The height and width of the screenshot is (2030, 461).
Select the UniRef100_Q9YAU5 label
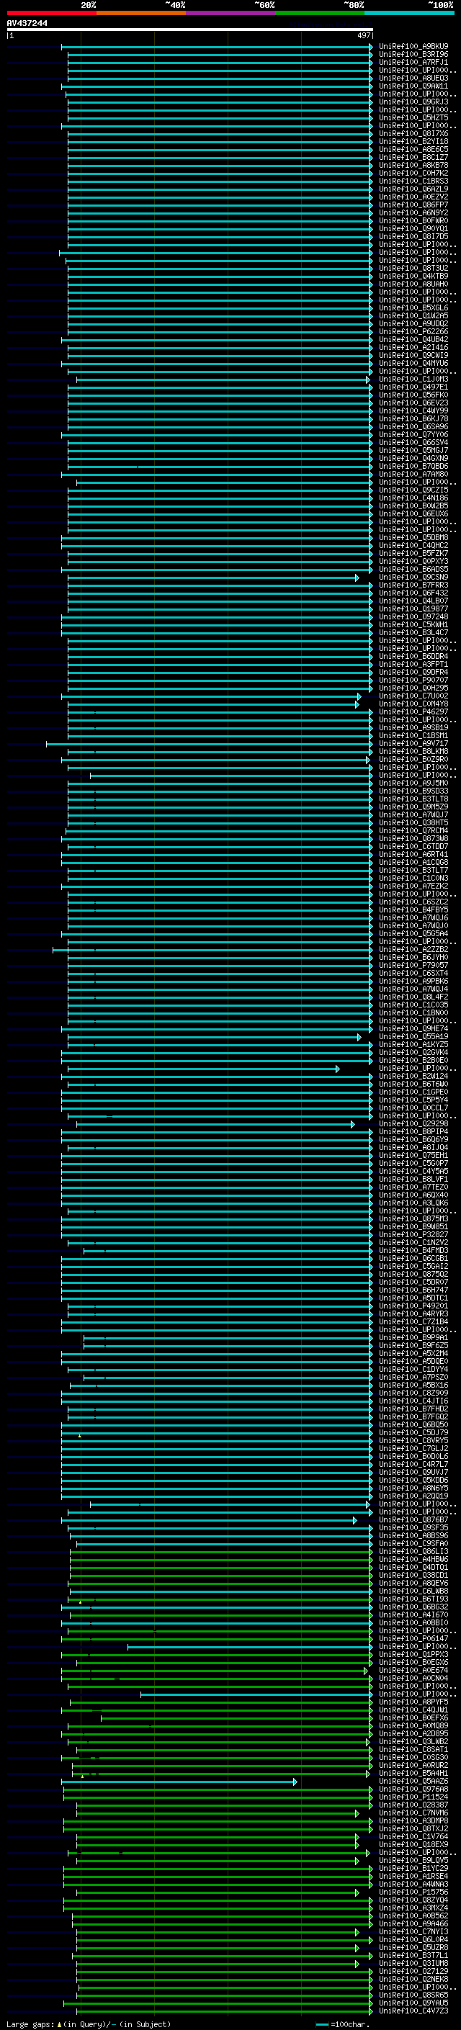point(413,2003)
